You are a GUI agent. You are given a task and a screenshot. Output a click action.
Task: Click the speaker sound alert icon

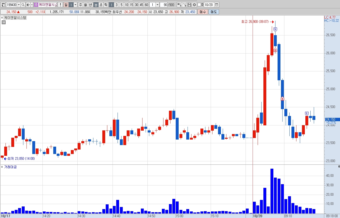point(28,5)
